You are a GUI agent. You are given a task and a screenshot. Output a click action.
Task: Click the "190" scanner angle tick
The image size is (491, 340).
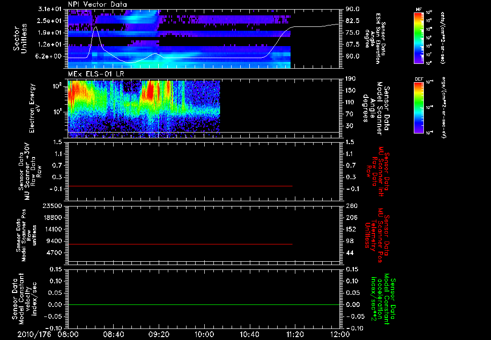coord(351,79)
